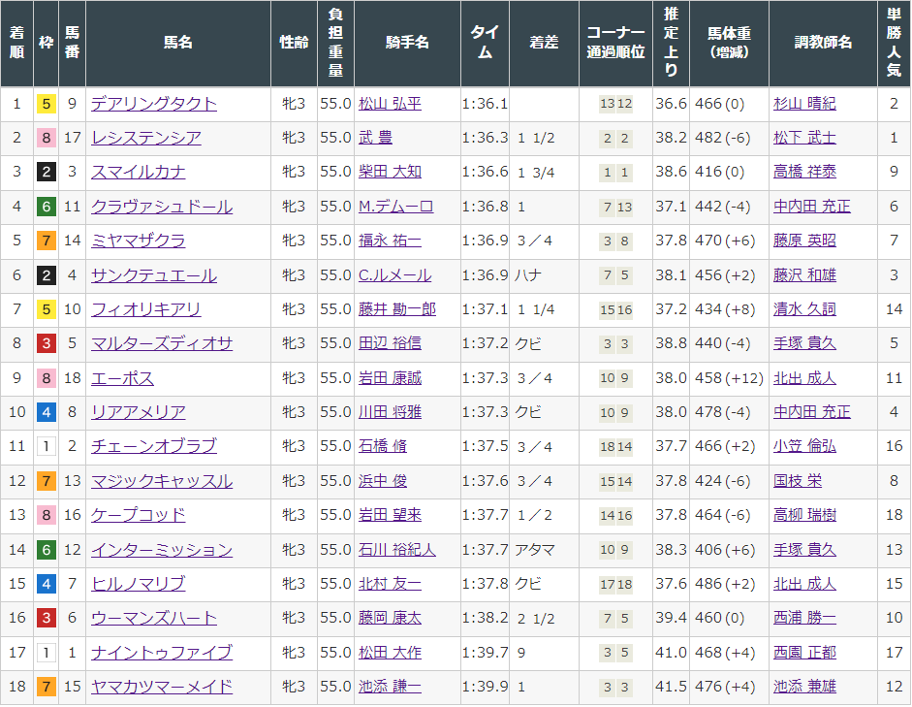Open jockey 池添 謙一 page

coord(390,687)
